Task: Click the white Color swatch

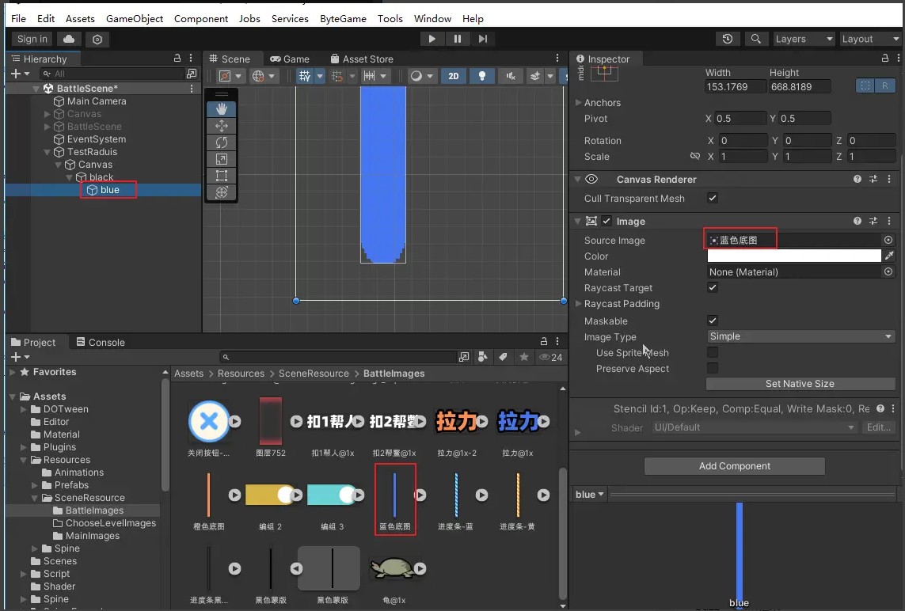Action: click(793, 256)
